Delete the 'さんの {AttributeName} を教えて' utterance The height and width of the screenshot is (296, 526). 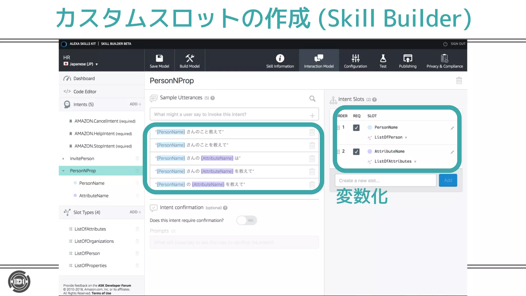312,171
